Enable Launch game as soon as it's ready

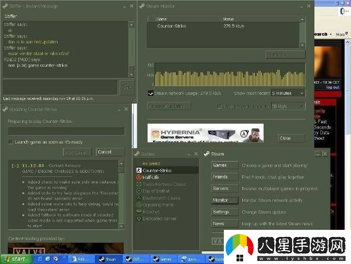tap(10, 142)
